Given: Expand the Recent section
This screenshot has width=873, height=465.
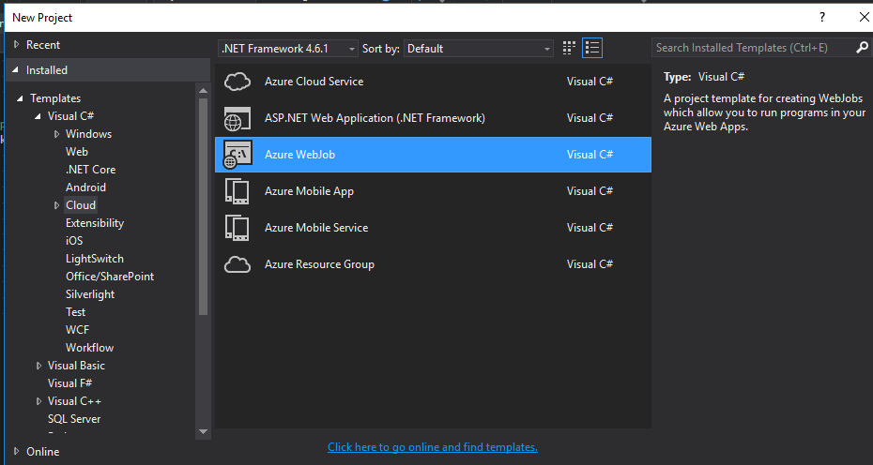Looking at the screenshot, I should tap(16, 44).
